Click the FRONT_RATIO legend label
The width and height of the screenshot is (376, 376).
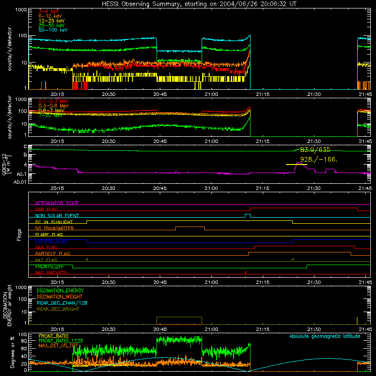pyautogui.click(x=54, y=336)
